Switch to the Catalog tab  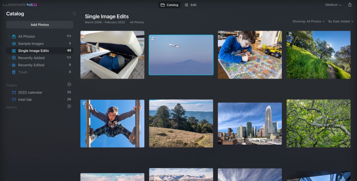(169, 5)
